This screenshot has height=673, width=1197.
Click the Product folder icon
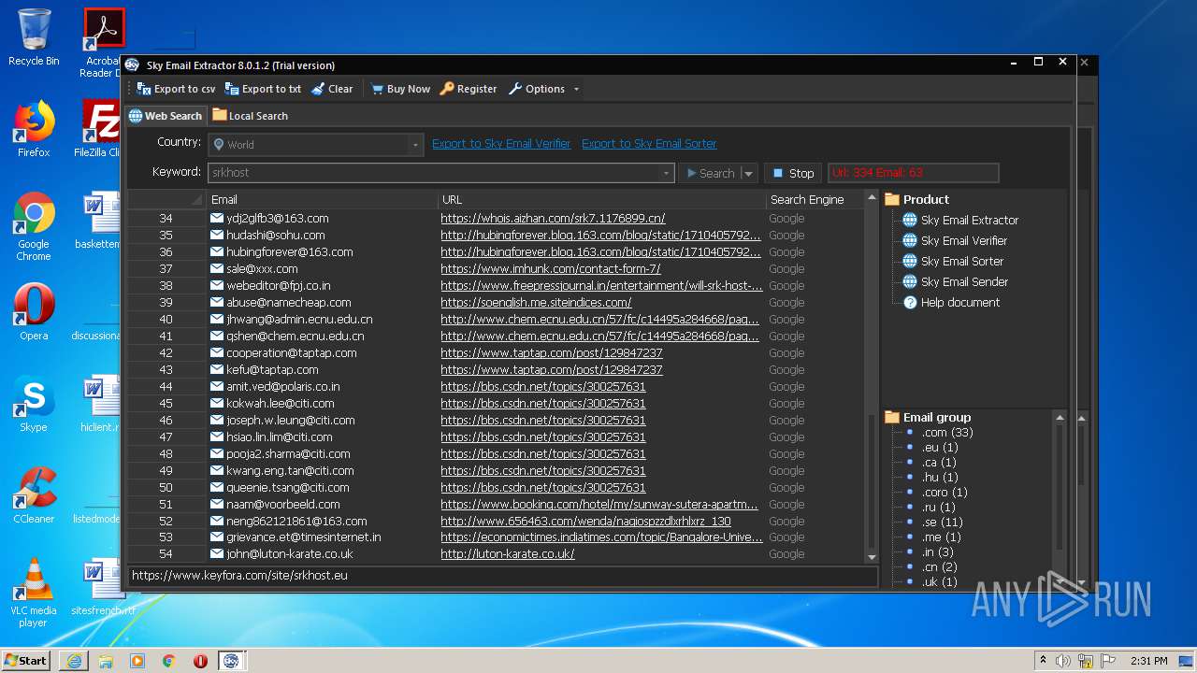click(x=892, y=199)
